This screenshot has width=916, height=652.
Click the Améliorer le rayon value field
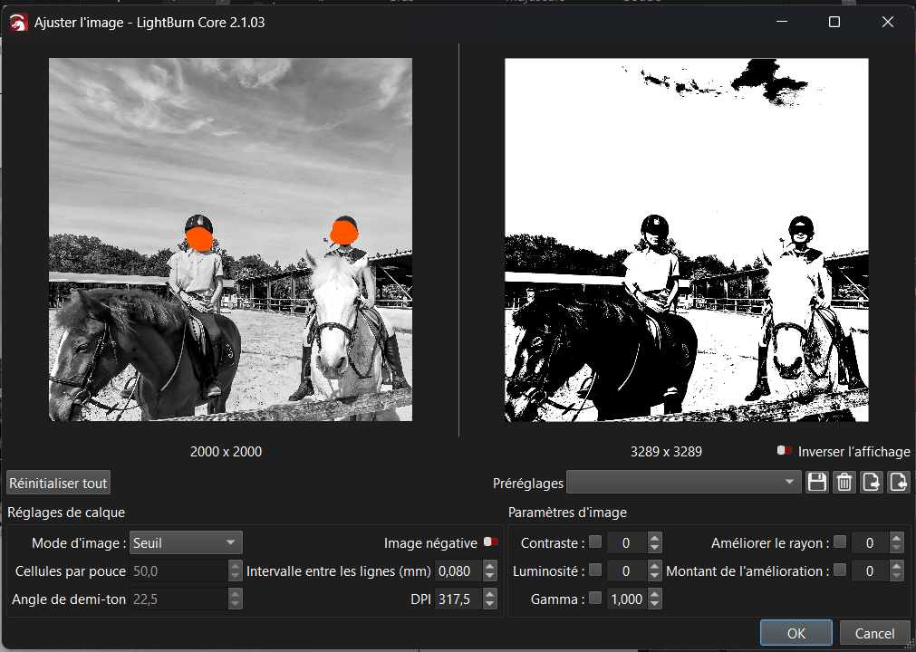871,542
